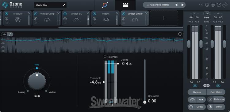Image resolution: width=230 pixels, height=112 pixels.
Task: Solo the Vintage Comp module
Action: tap(36, 19)
